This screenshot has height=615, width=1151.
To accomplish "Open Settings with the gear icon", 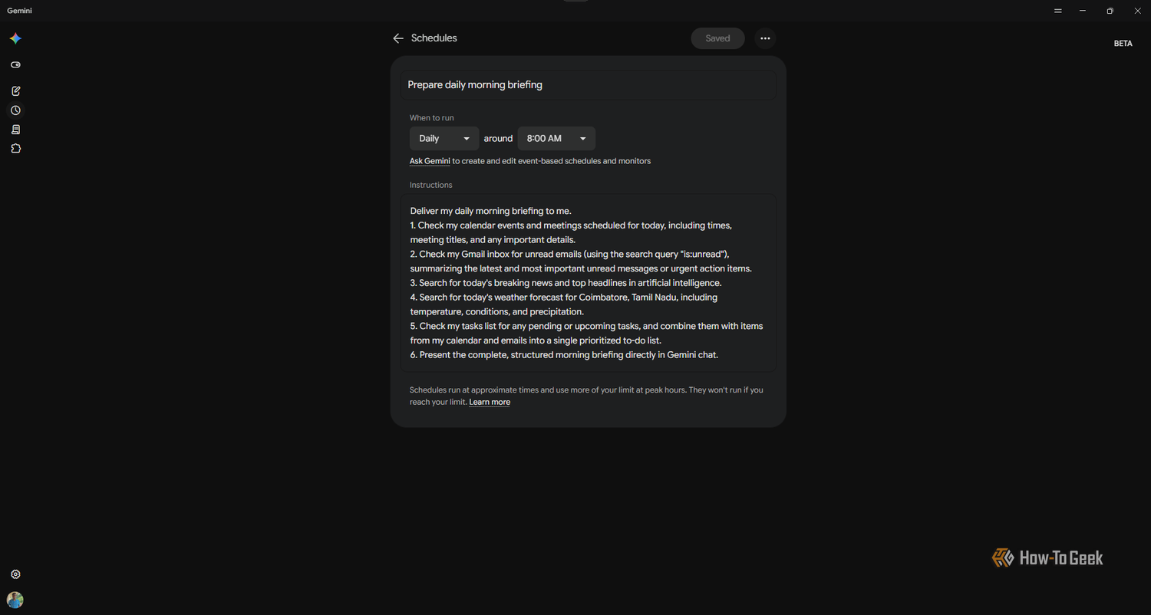I will [x=15, y=574].
